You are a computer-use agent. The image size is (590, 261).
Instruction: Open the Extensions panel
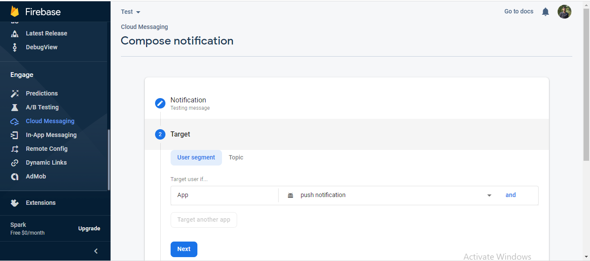41,203
